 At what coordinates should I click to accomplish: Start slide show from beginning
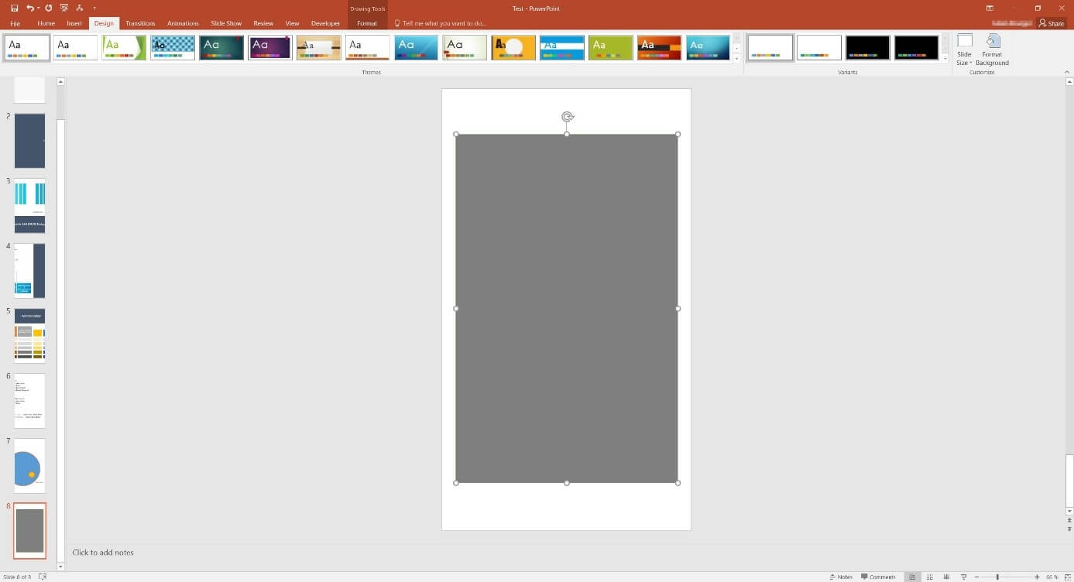[x=64, y=9]
